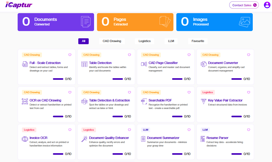This screenshot has width=272, height=162.
Task: Click the Document Converter usage progress bar
Action: 236,79
